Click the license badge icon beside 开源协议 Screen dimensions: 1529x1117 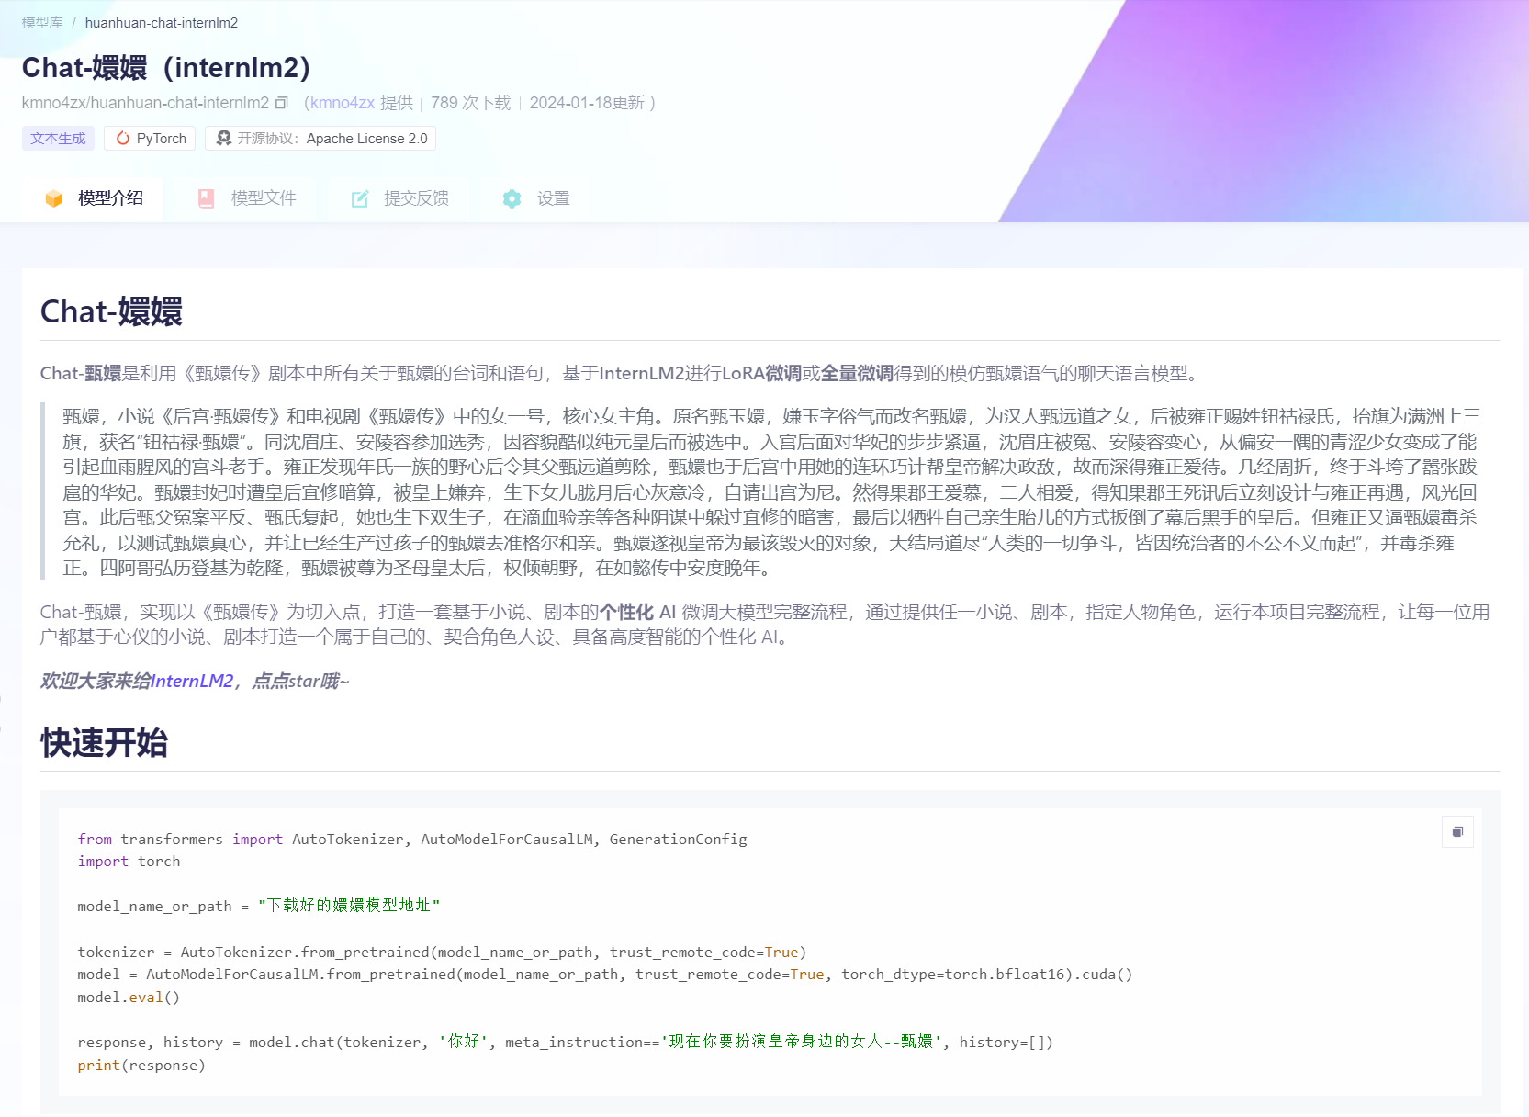(x=224, y=138)
